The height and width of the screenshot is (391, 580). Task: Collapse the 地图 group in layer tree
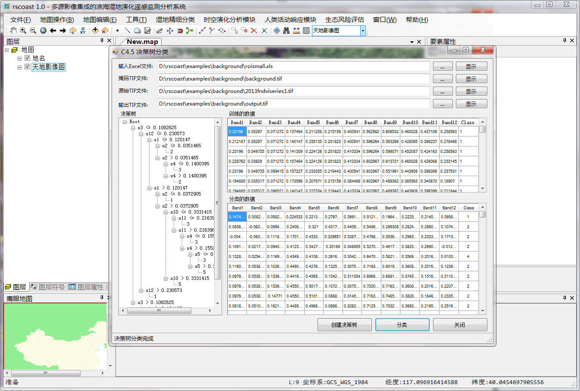[7, 50]
